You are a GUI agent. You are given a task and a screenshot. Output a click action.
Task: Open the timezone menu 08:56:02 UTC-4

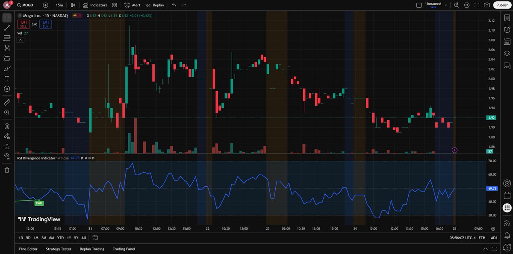[x=462, y=238]
